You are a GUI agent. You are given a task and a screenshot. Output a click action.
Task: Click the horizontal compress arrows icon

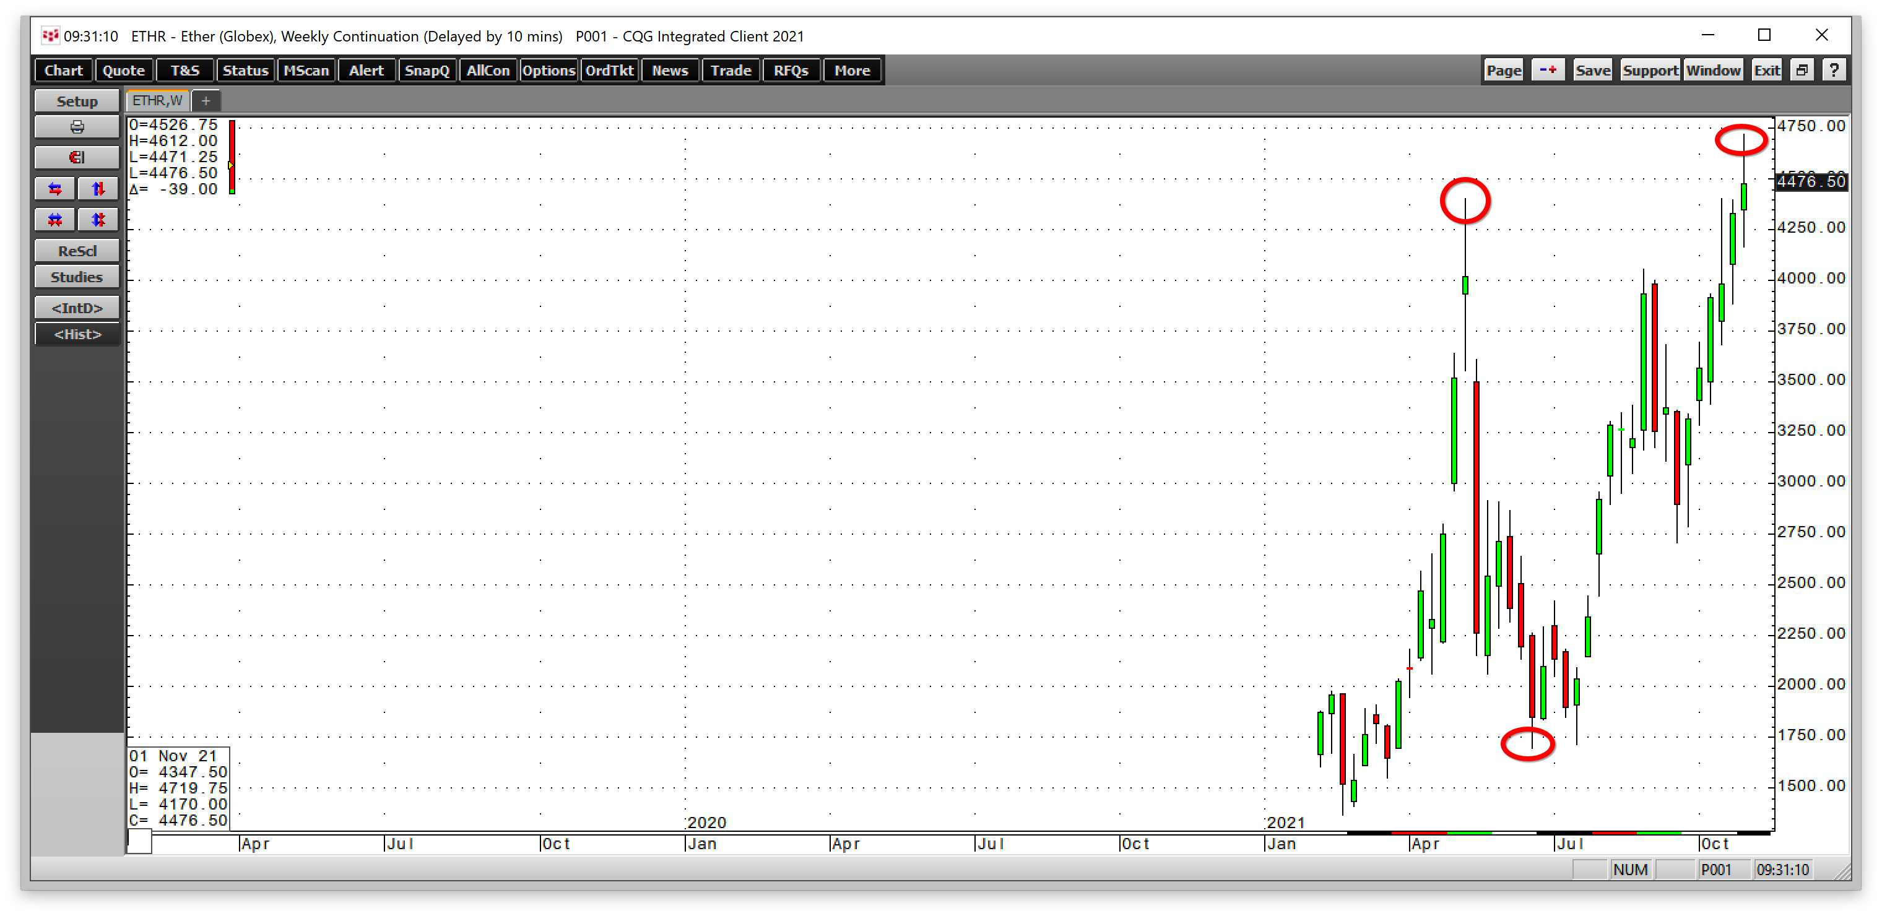coord(55,219)
